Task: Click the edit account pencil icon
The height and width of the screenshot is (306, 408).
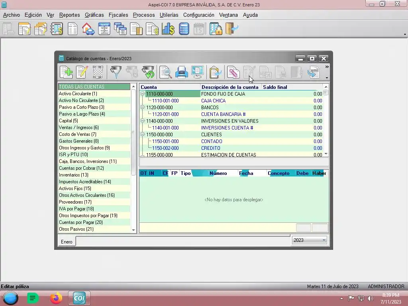Action: [x=82, y=72]
